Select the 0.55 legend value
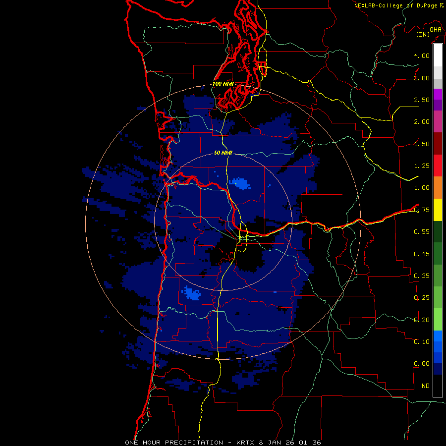 [x=422, y=232]
